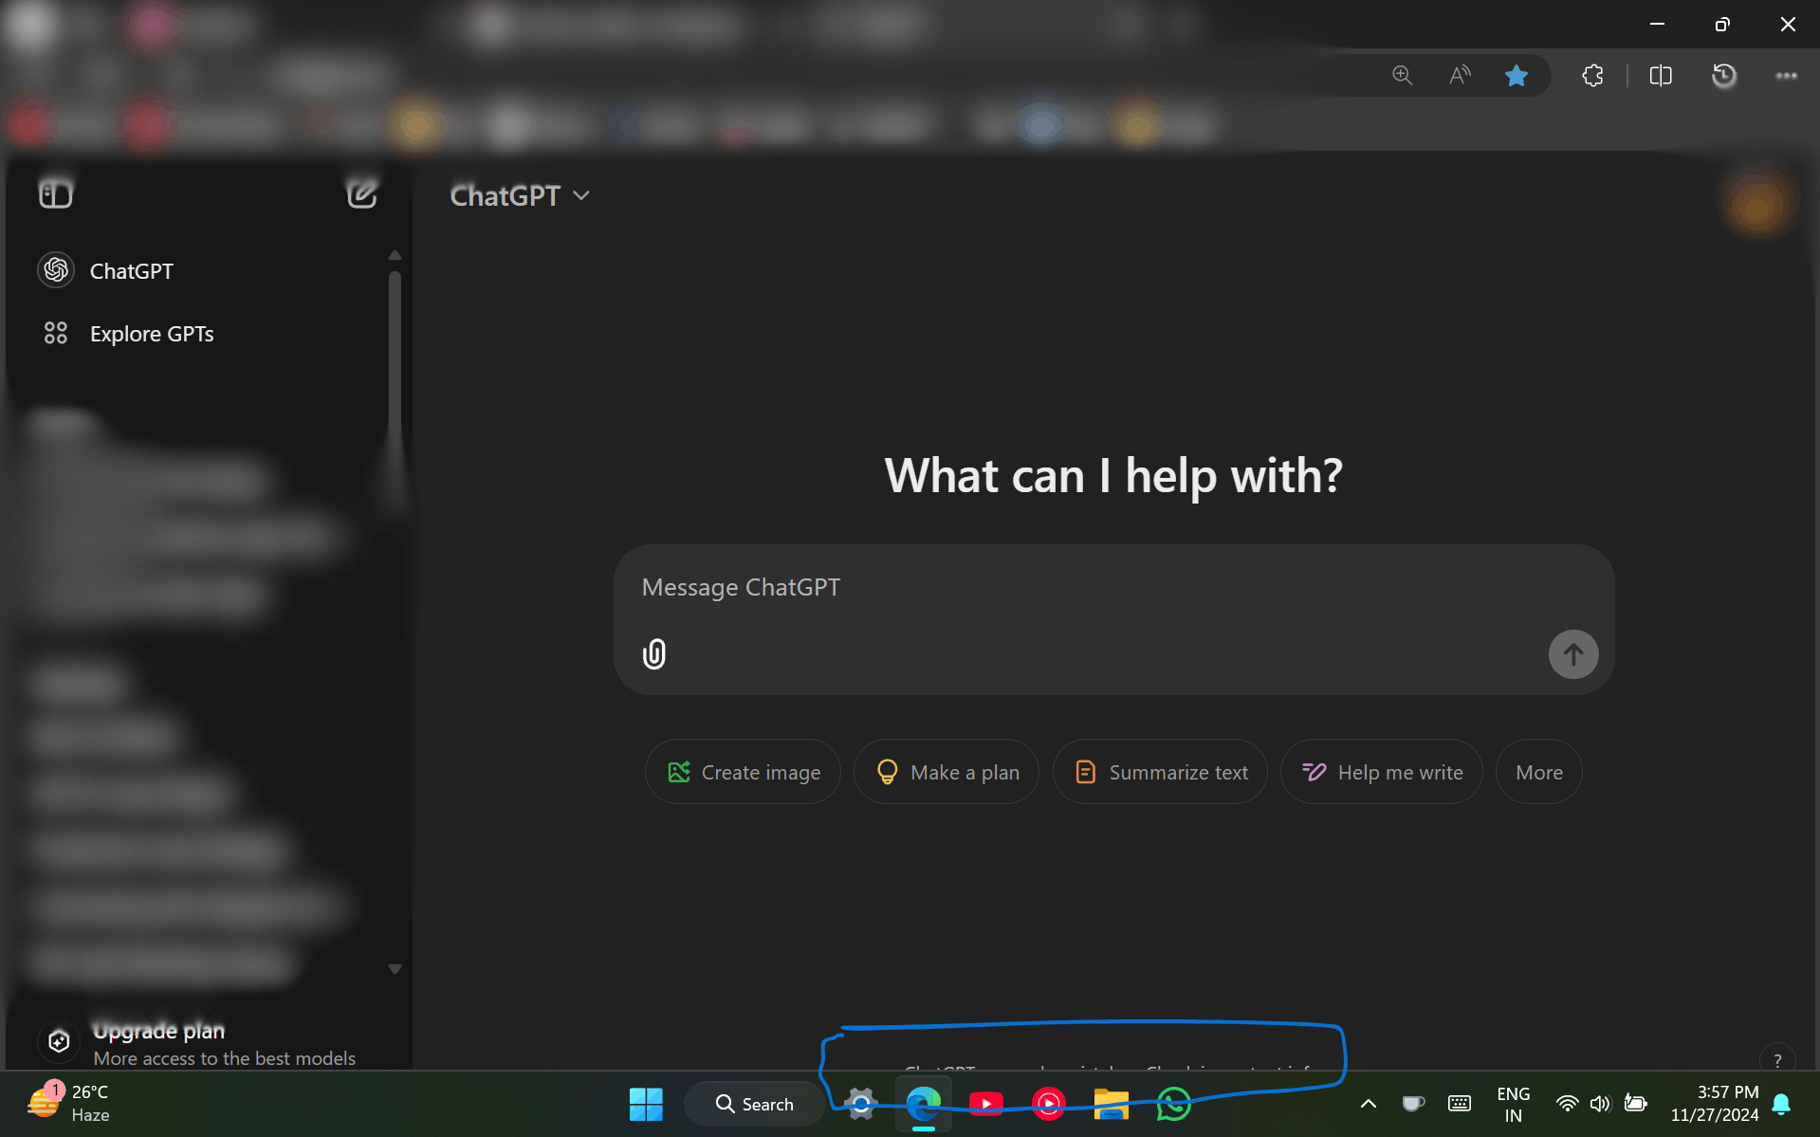Image resolution: width=1820 pixels, height=1137 pixels.
Task: Click the sidebar scroll up arrow
Action: (x=395, y=255)
